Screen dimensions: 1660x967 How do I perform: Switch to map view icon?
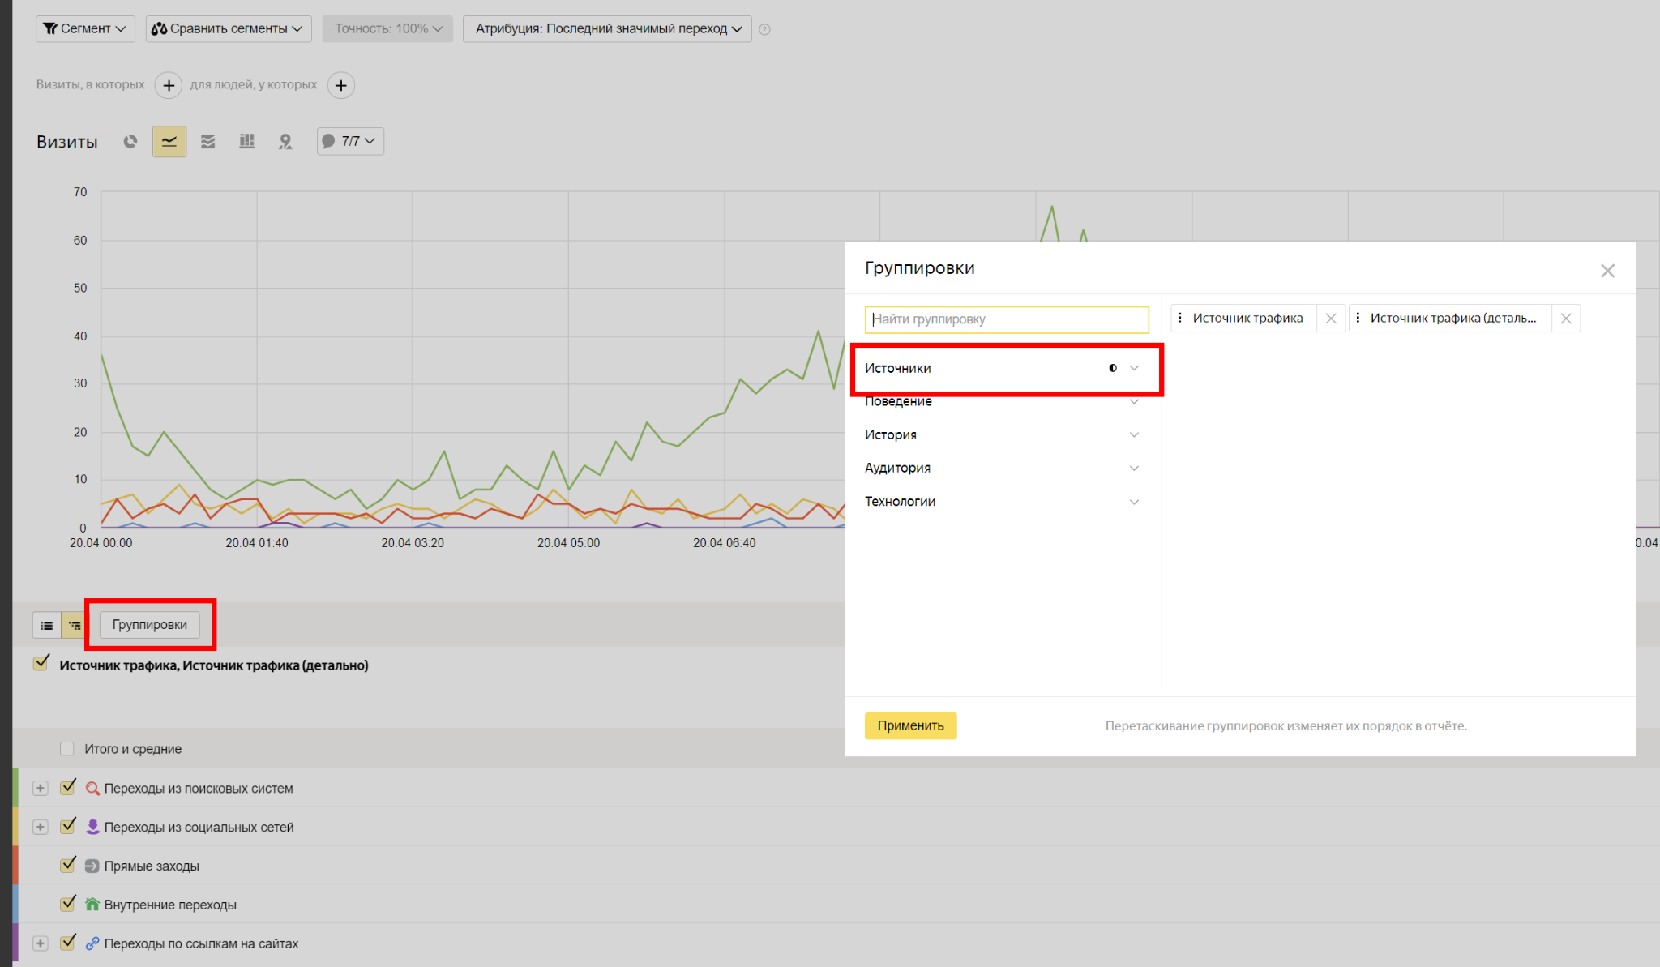285,142
